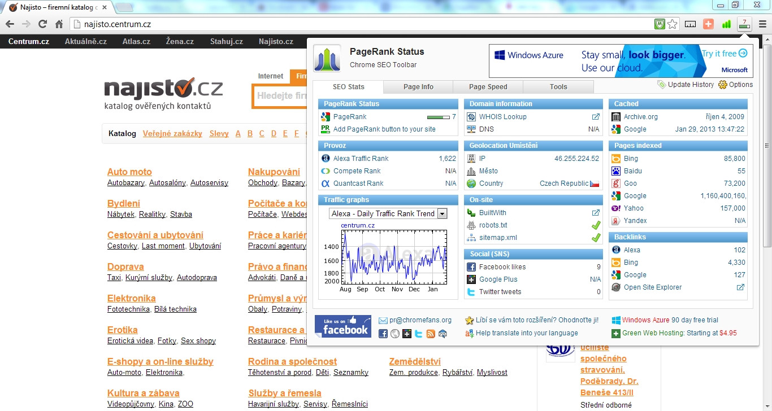
Task: Click the envelope share icon after RSS
Action: [443, 334]
